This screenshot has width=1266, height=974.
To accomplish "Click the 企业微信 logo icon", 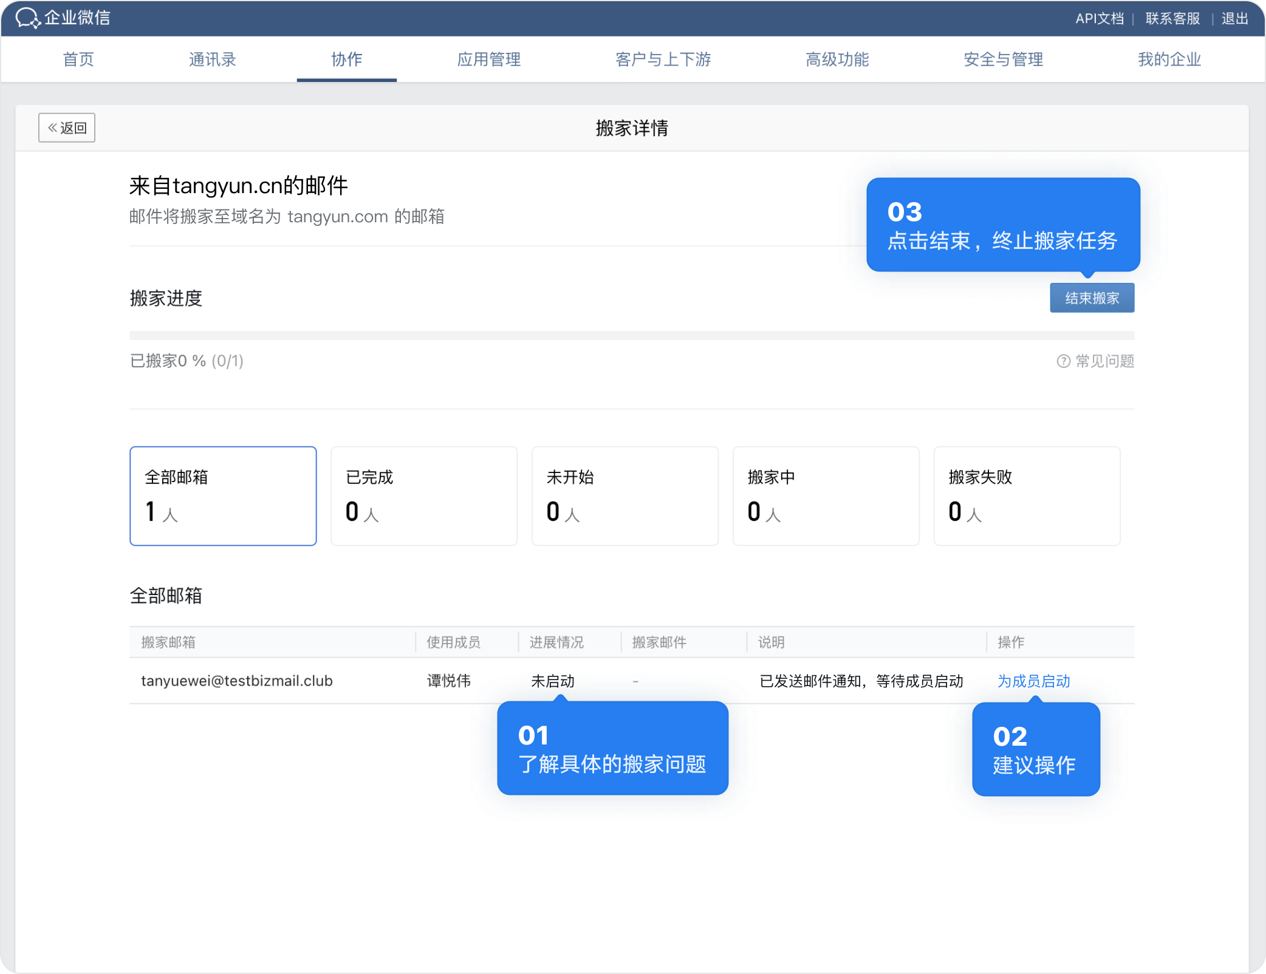I will coord(28,18).
